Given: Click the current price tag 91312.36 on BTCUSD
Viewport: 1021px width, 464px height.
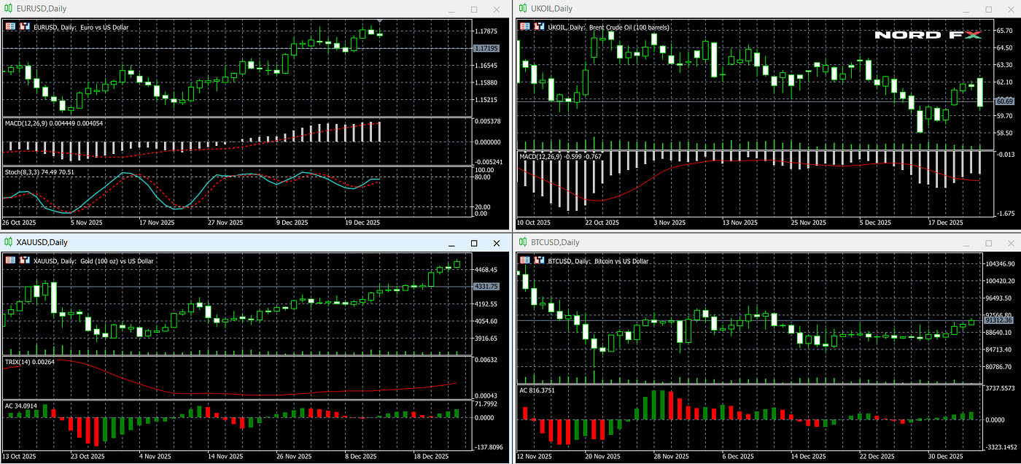Looking at the screenshot, I should 999,320.
